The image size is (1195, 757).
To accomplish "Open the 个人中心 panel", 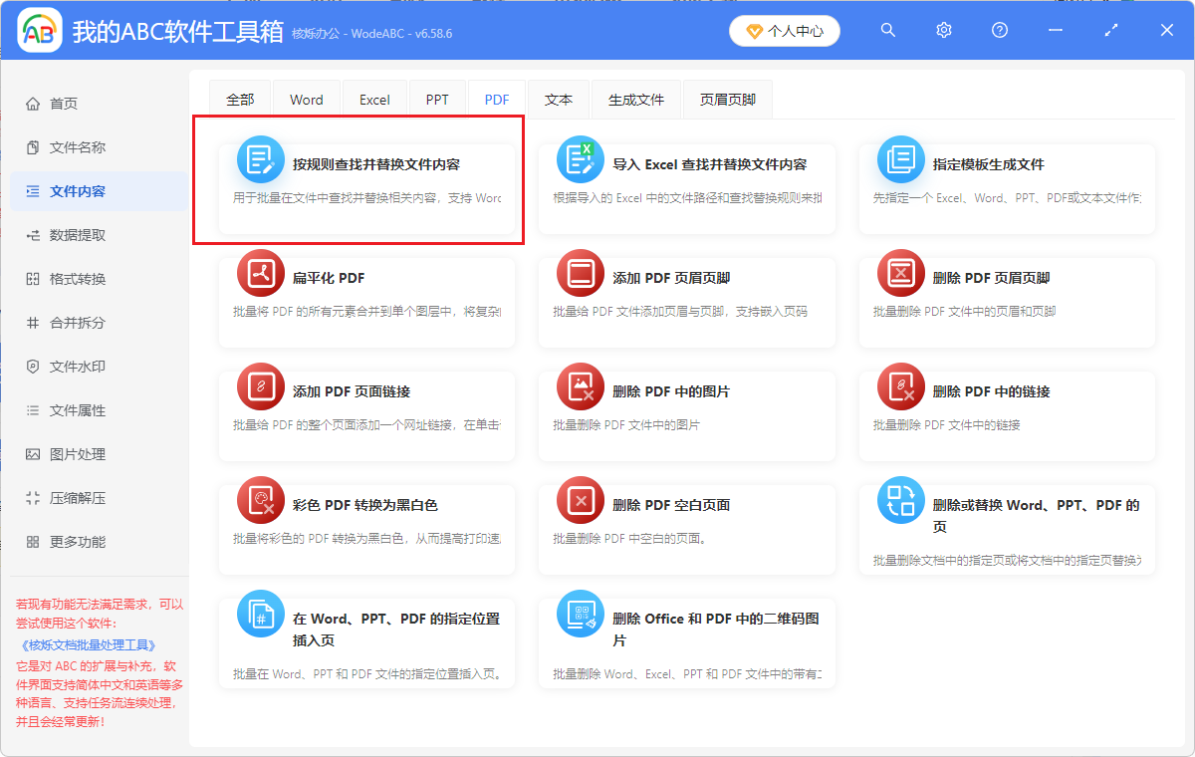I will [x=785, y=31].
